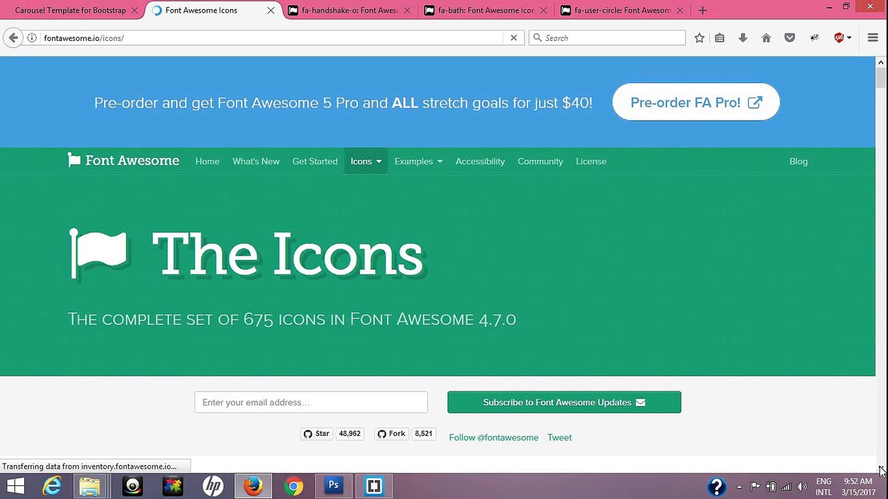Open the 48,962 stargazers count

click(350, 434)
